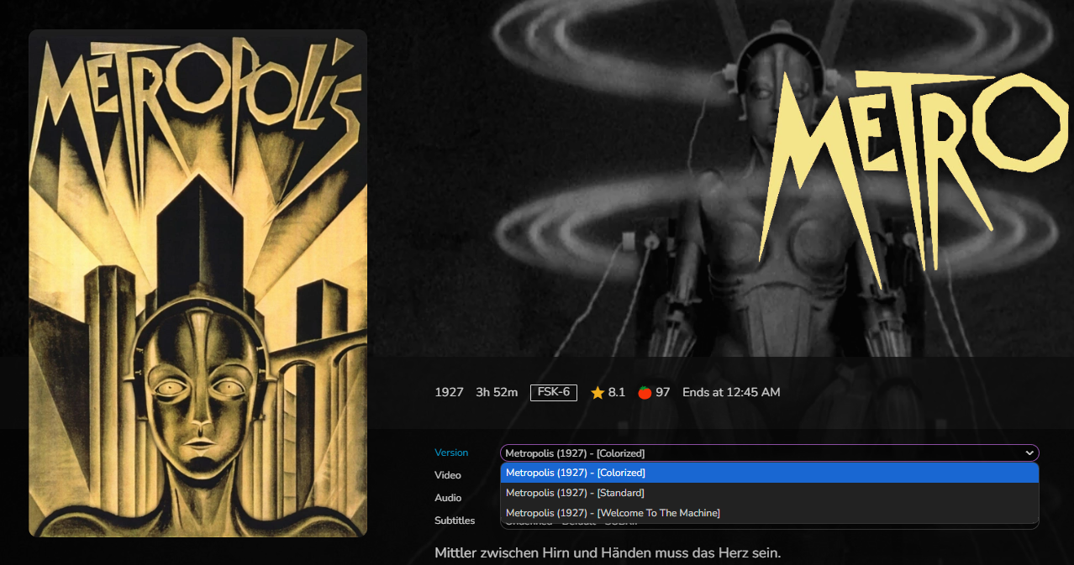The width and height of the screenshot is (1074, 565).
Task: Click the Version select field showing Colorized
Action: pyautogui.click(x=756, y=453)
